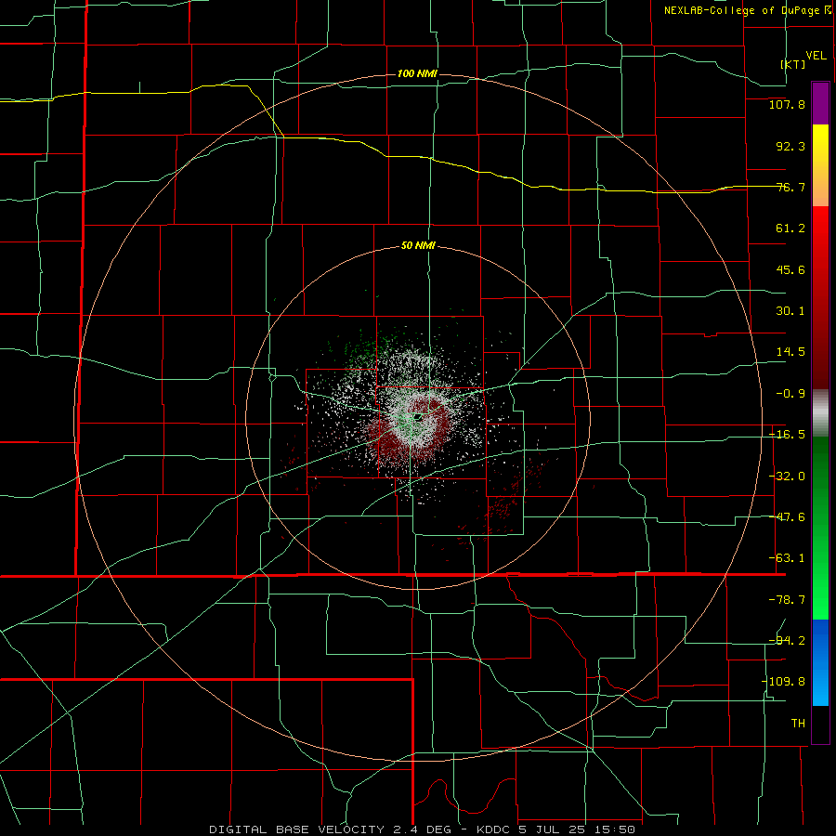836x836 pixels.
Task: Click the radar site center marker
Action: [x=417, y=416]
